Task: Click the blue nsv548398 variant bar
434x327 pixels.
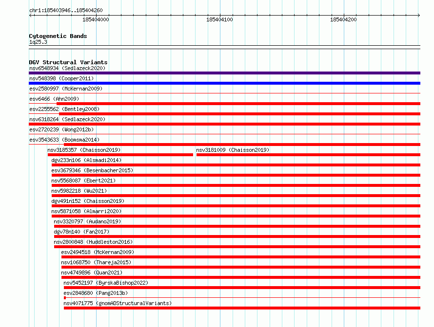Action: click(x=224, y=83)
